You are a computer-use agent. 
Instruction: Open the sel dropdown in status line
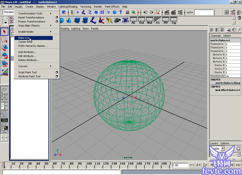tap(189, 12)
